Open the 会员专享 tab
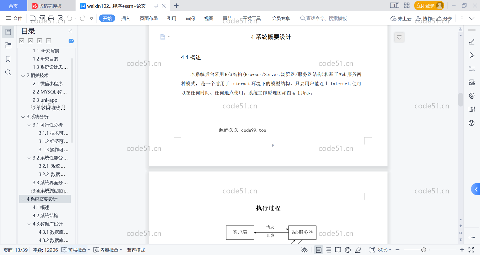 pos(281,18)
